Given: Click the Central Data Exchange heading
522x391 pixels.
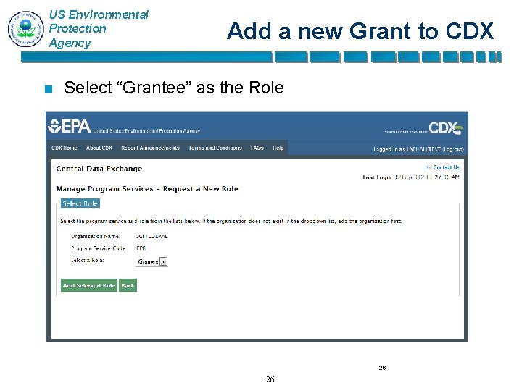Looking at the screenshot, I should coord(99,169).
